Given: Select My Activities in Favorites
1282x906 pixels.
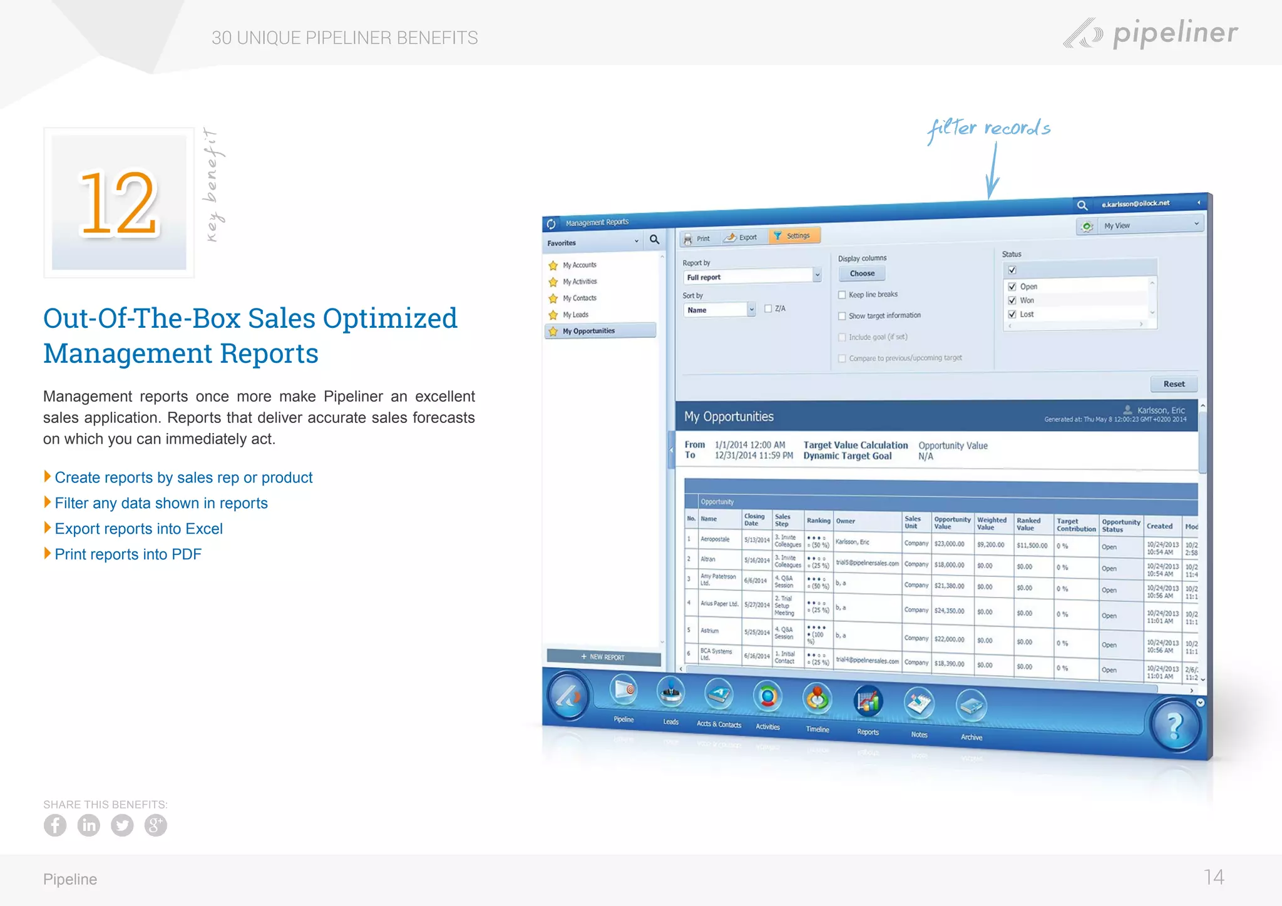Looking at the screenshot, I should click(580, 282).
